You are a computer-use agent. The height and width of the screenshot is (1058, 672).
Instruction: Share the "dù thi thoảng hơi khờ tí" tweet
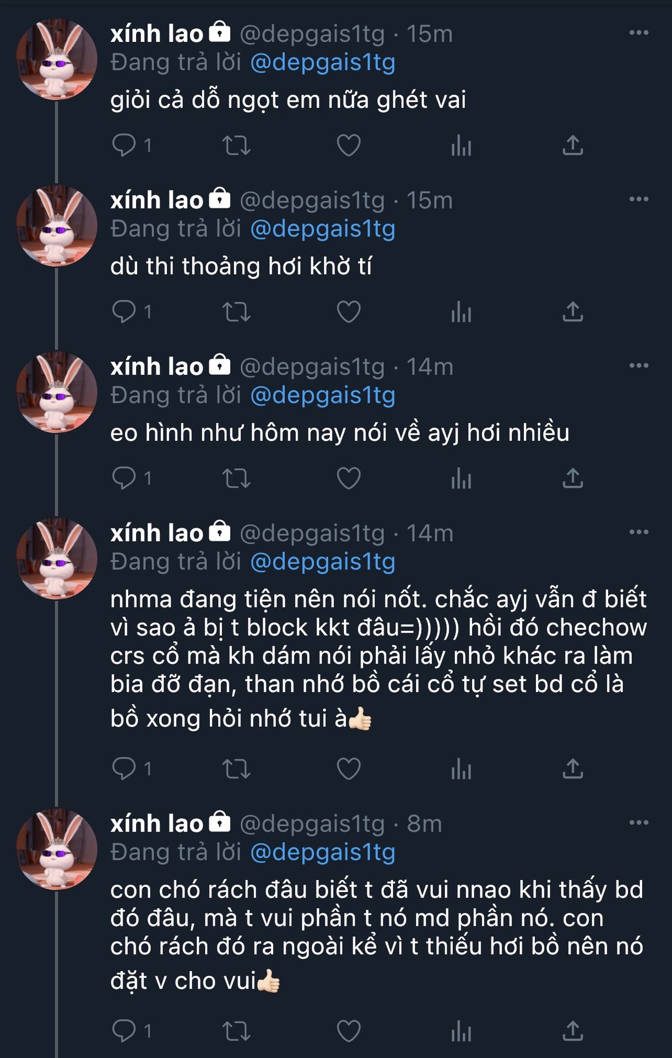pyautogui.click(x=573, y=312)
